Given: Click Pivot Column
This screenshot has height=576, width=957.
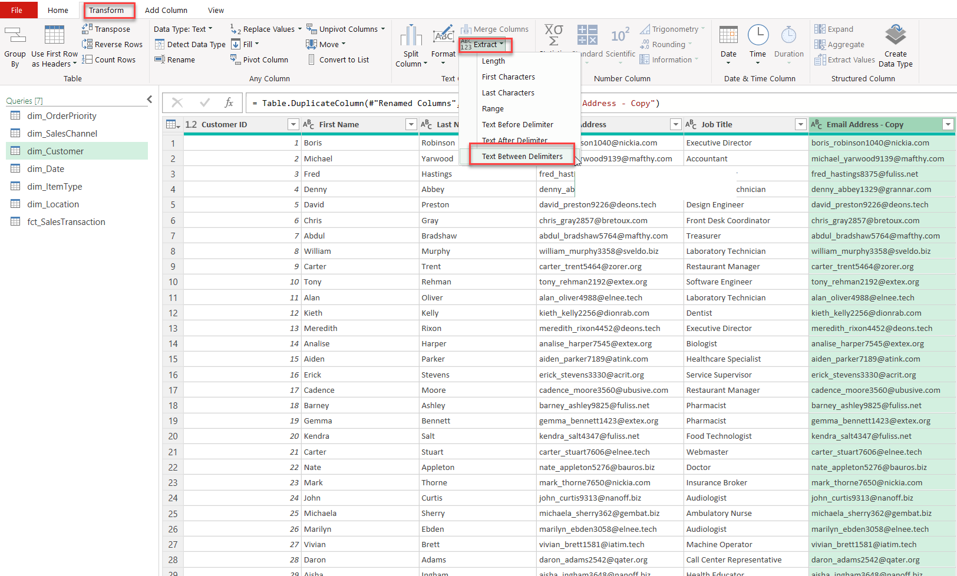Looking at the screenshot, I should pos(259,59).
